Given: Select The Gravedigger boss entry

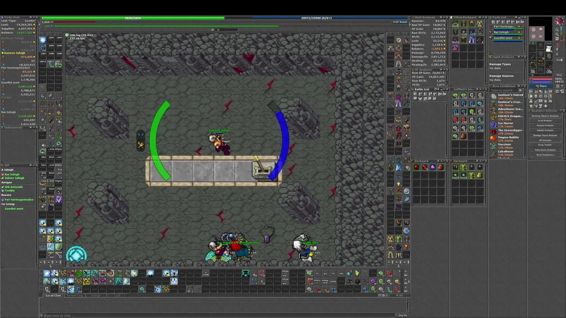Looking at the screenshot, I should (507, 132).
